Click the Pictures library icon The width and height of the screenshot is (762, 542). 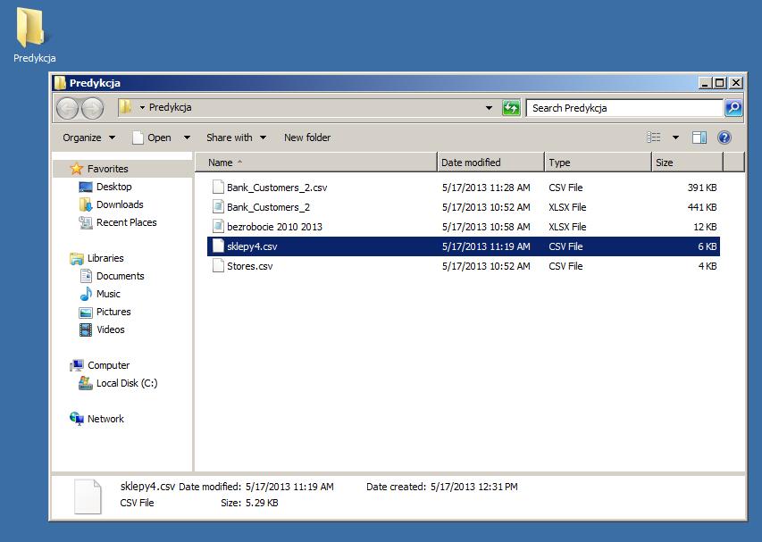click(86, 313)
